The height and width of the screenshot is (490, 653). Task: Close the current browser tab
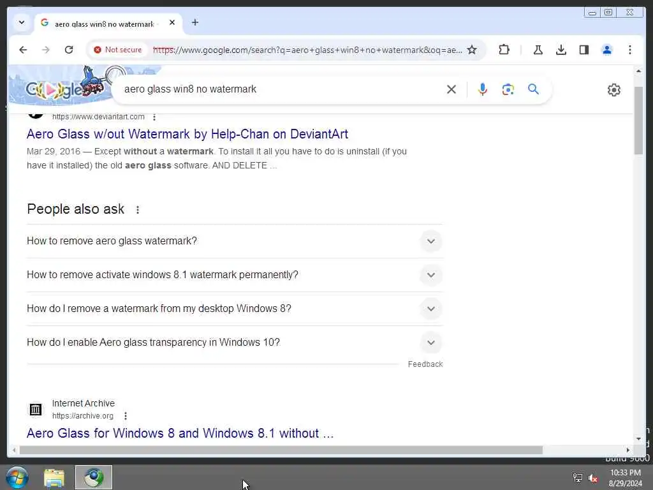click(172, 22)
